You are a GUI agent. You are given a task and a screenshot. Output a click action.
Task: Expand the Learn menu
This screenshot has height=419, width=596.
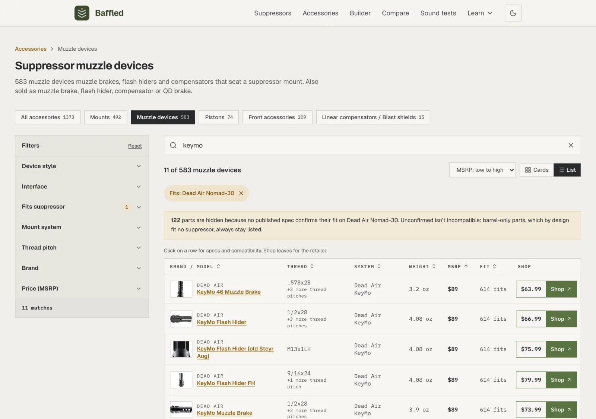click(480, 13)
